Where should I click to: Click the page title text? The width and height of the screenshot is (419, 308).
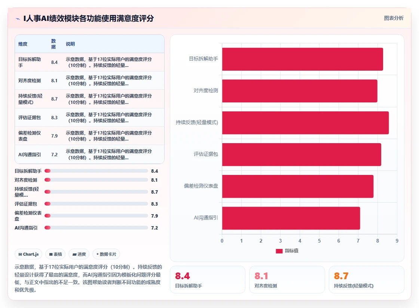(88, 18)
